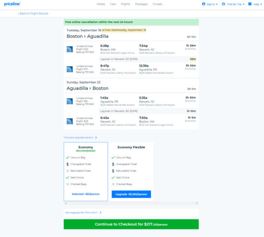Click the fare options right scroll arrow
Image resolution: width=264 pixels, height=237 pixels.
pos(197,203)
